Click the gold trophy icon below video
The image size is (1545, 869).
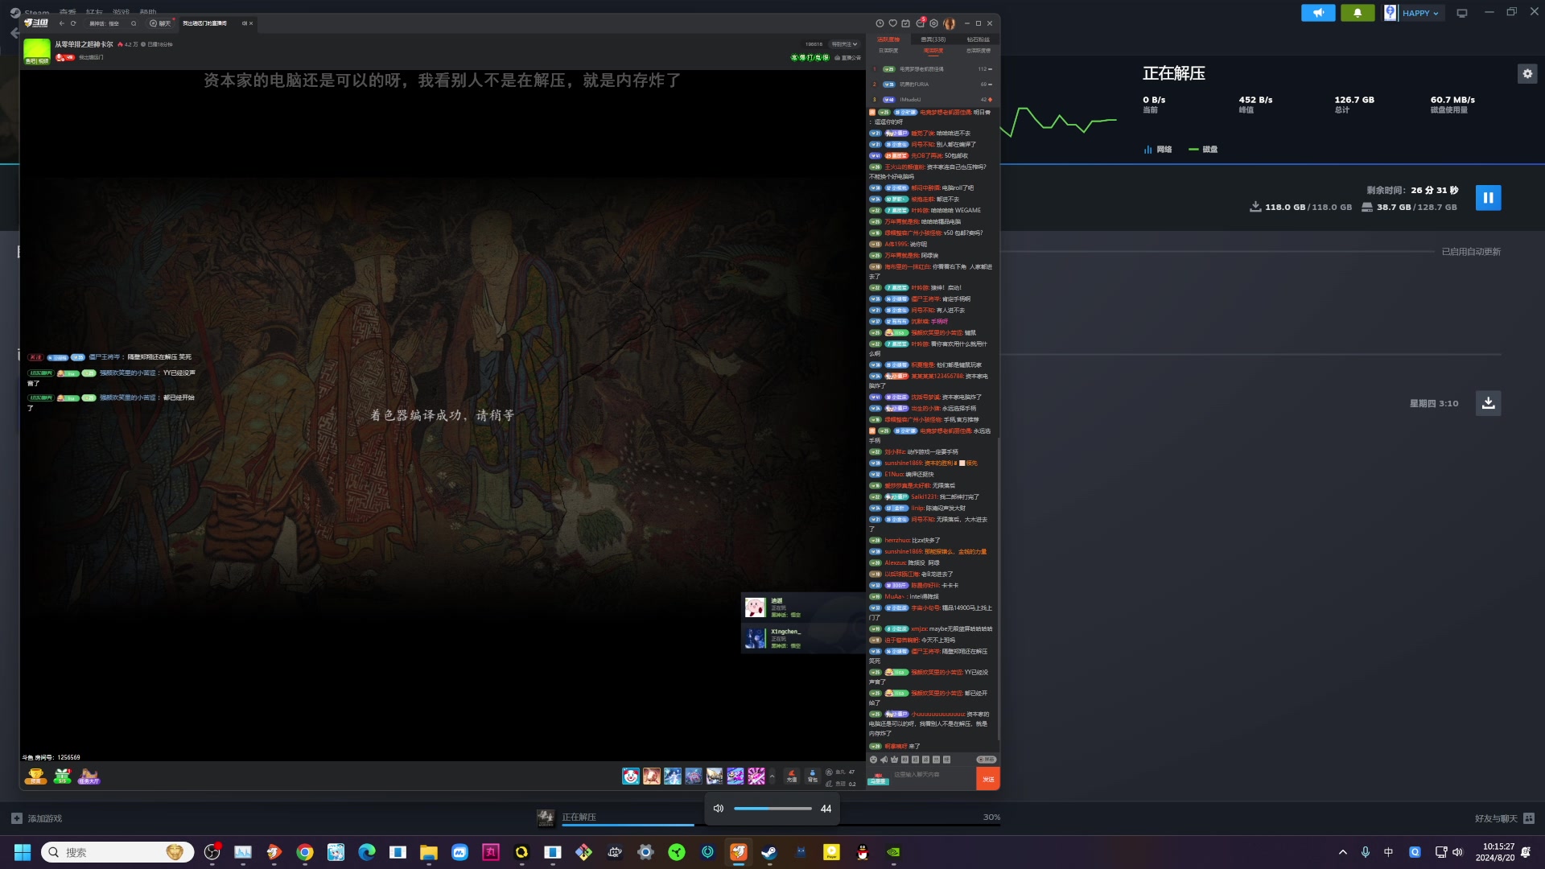pos(35,776)
